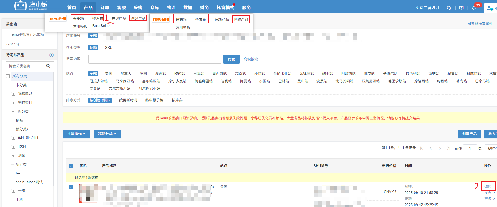Open the customer support headset icon
497x207 pixels.
(x=449, y=8)
